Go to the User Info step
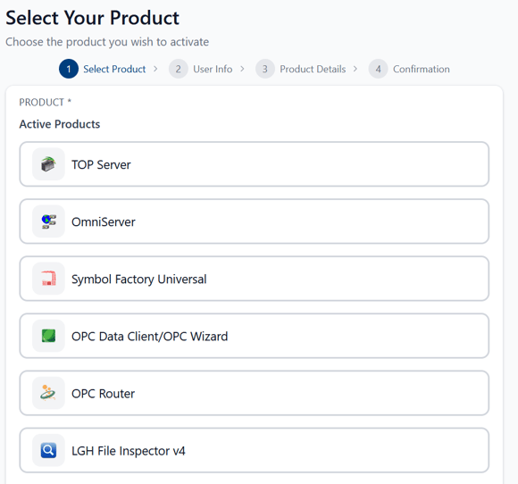Viewport: 518px width, 484px height. pos(213,69)
